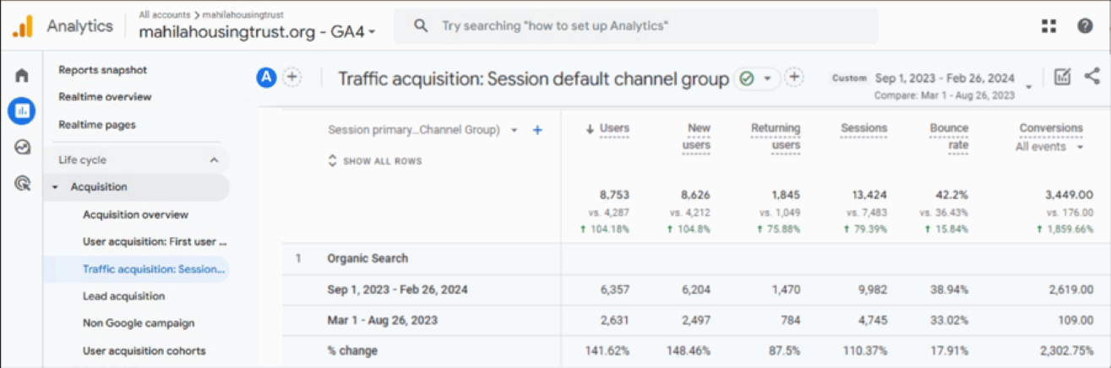Screen dimensions: 1111x368
Task: Open Lead acquisition report
Action: 123,296
